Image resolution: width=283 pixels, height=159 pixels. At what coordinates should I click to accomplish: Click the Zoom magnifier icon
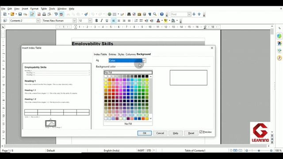pos(155,14)
